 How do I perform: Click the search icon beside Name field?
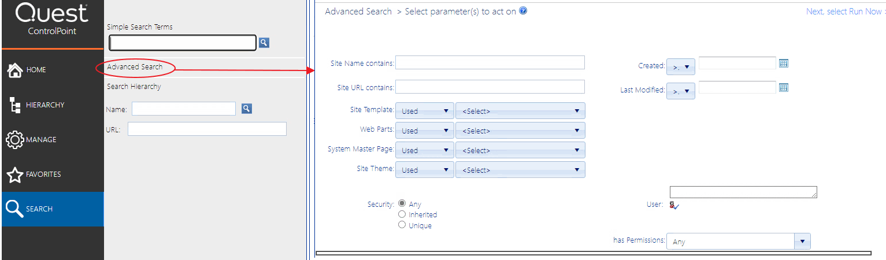(247, 108)
